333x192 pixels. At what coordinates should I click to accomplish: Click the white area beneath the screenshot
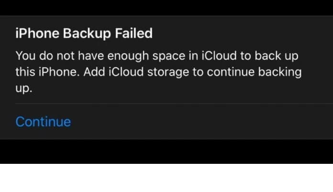pyautogui.click(x=166, y=178)
